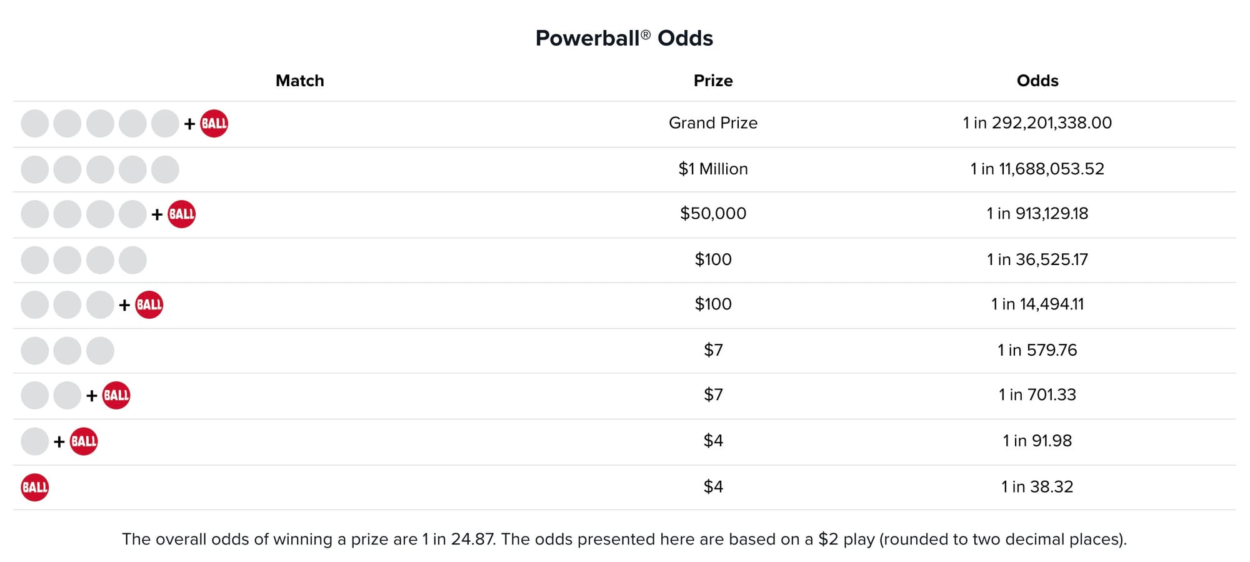Click the single gray ball in the 1 in 91.98 row
The width and height of the screenshot is (1250, 562).
[35, 441]
